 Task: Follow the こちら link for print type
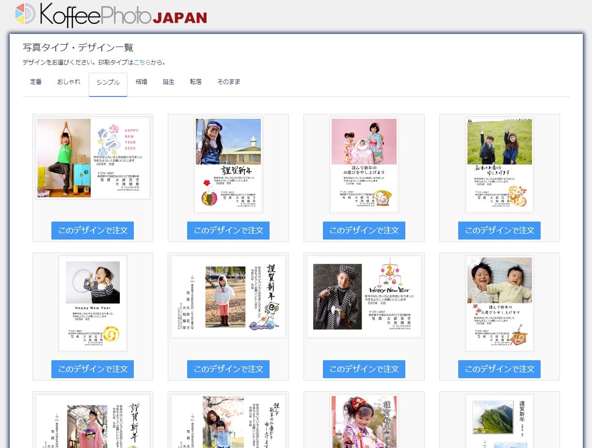click(x=142, y=62)
